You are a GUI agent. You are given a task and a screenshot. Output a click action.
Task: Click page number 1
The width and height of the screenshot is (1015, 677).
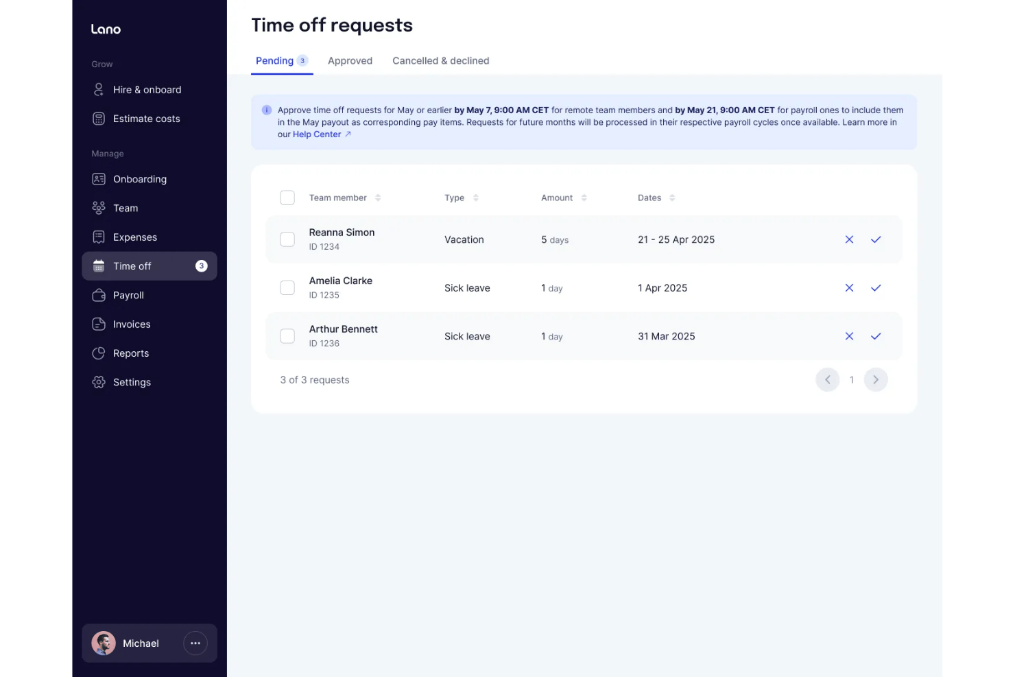tap(852, 380)
